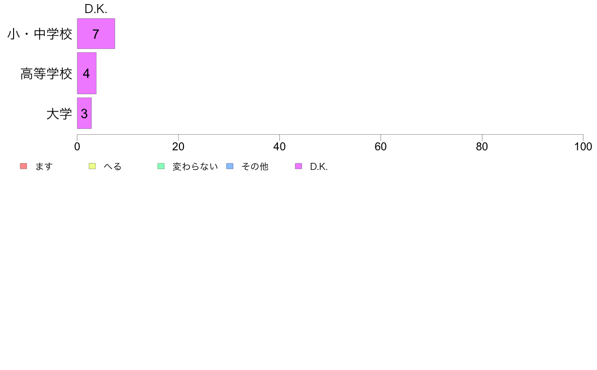Screen dimensions: 597x370
Task: Click the 40 axis tick label
Action: [x=279, y=147]
